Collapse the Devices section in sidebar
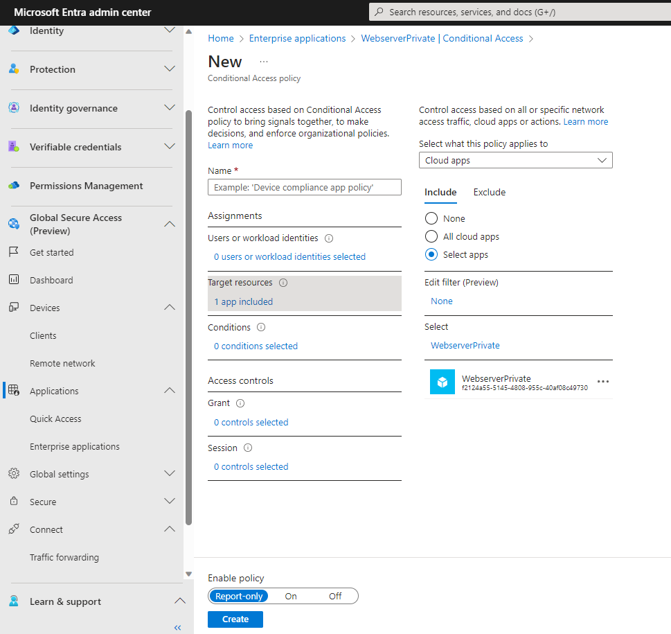The width and height of the screenshot is (671, 634). click(169, 308)
